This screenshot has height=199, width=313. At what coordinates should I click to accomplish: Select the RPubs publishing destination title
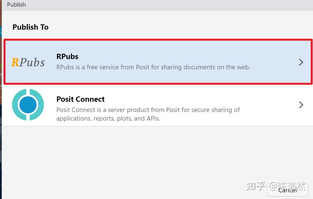click(x=67, y=57)
